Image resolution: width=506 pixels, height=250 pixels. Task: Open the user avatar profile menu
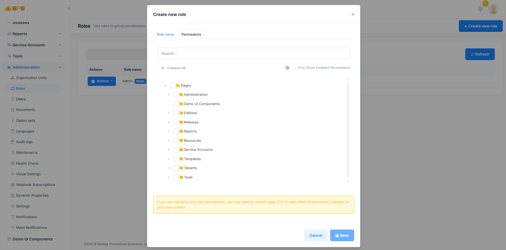pyautogui.click(x=493, y=9)
